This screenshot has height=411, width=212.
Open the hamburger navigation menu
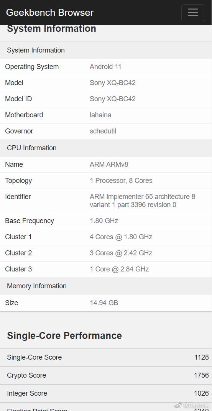(193, 12)
